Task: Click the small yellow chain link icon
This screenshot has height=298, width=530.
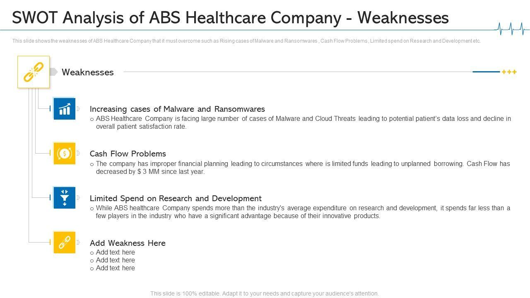Action: pyautogui.click(x=64, y=243)
